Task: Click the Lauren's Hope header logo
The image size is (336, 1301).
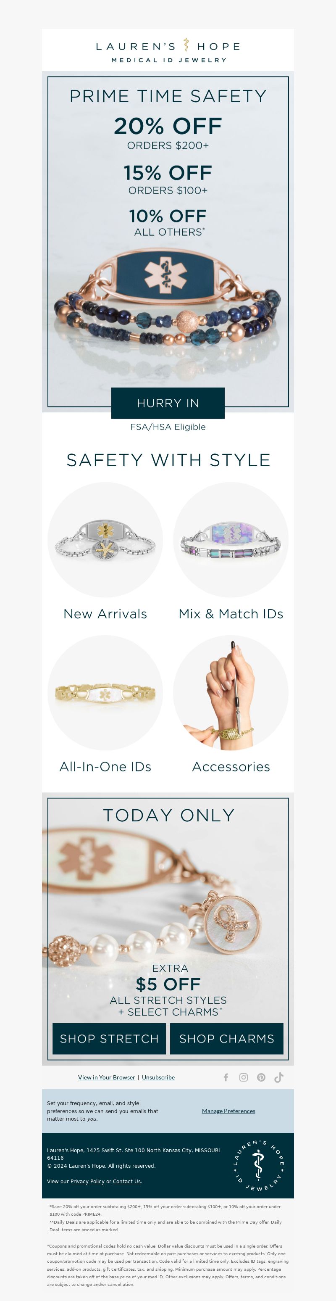Action: pyautogui.click(x=168, y=50)
